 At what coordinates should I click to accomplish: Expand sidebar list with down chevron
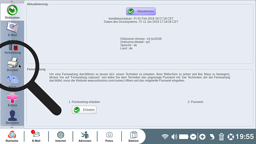pos(12,127)
